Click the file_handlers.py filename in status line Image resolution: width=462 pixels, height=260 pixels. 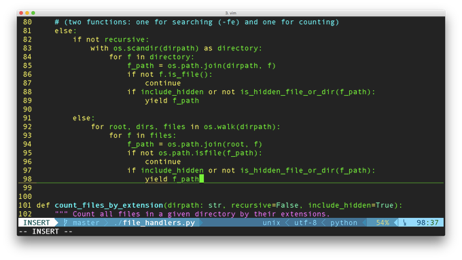tap(159, 223)
